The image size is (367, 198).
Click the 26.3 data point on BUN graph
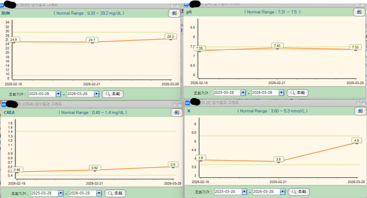tap(171, 37)
